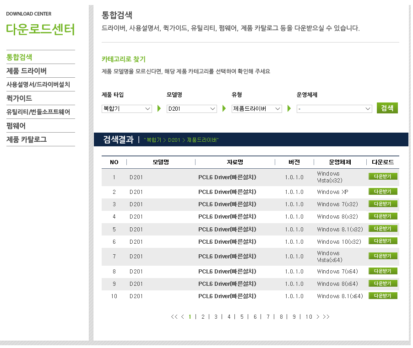Image resolution: width=413 pixels, height=348 pixels.
Task: Go to next page with >
Action: coord(318,317)
